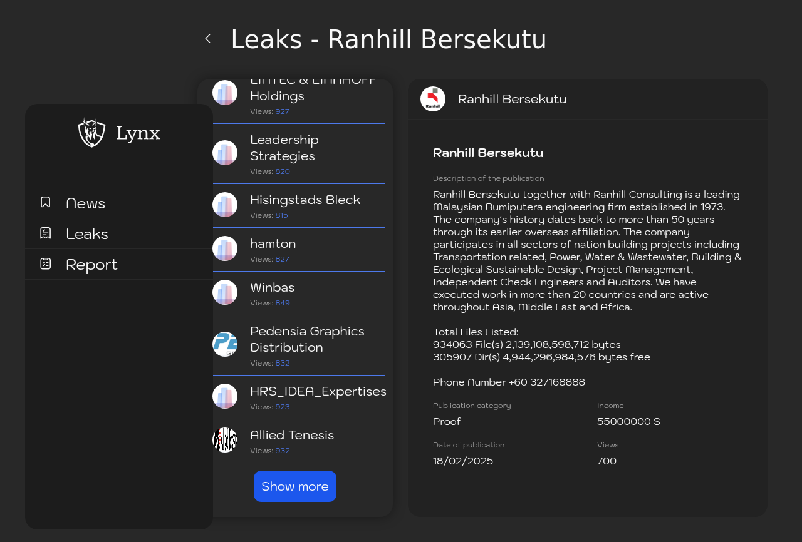Click the Hisingstads Bleck avatar icon
Screen dimensions: 802x542
click(225, 205)
